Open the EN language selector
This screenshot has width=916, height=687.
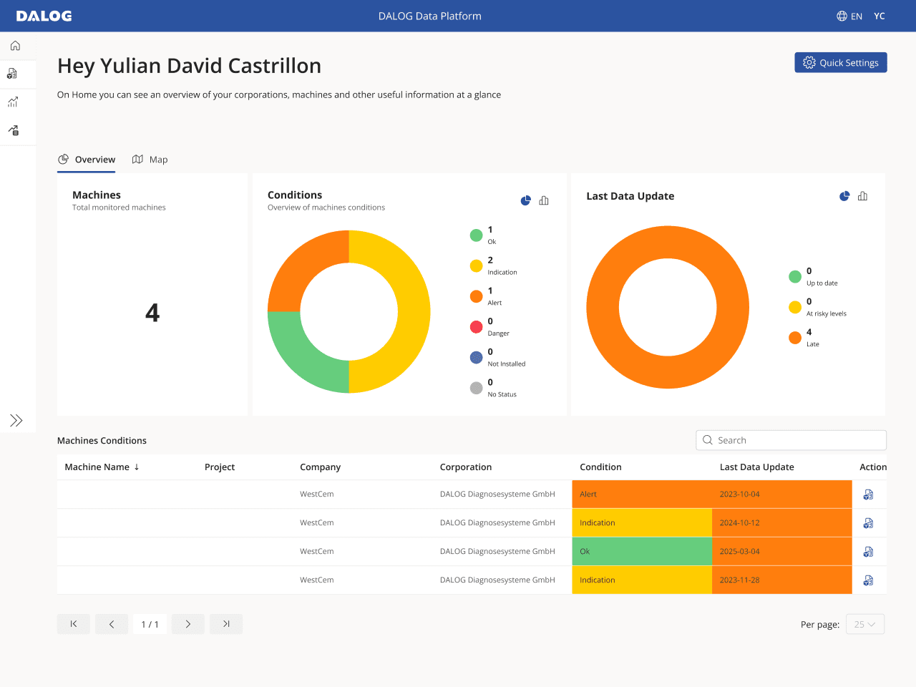[x=849, y=16]
